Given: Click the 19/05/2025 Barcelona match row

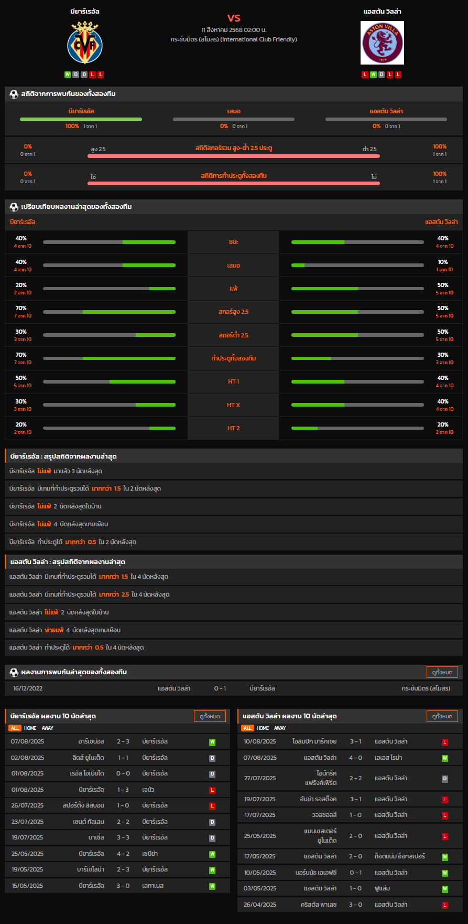Looking at the screenshot, I should pos(117,870).
